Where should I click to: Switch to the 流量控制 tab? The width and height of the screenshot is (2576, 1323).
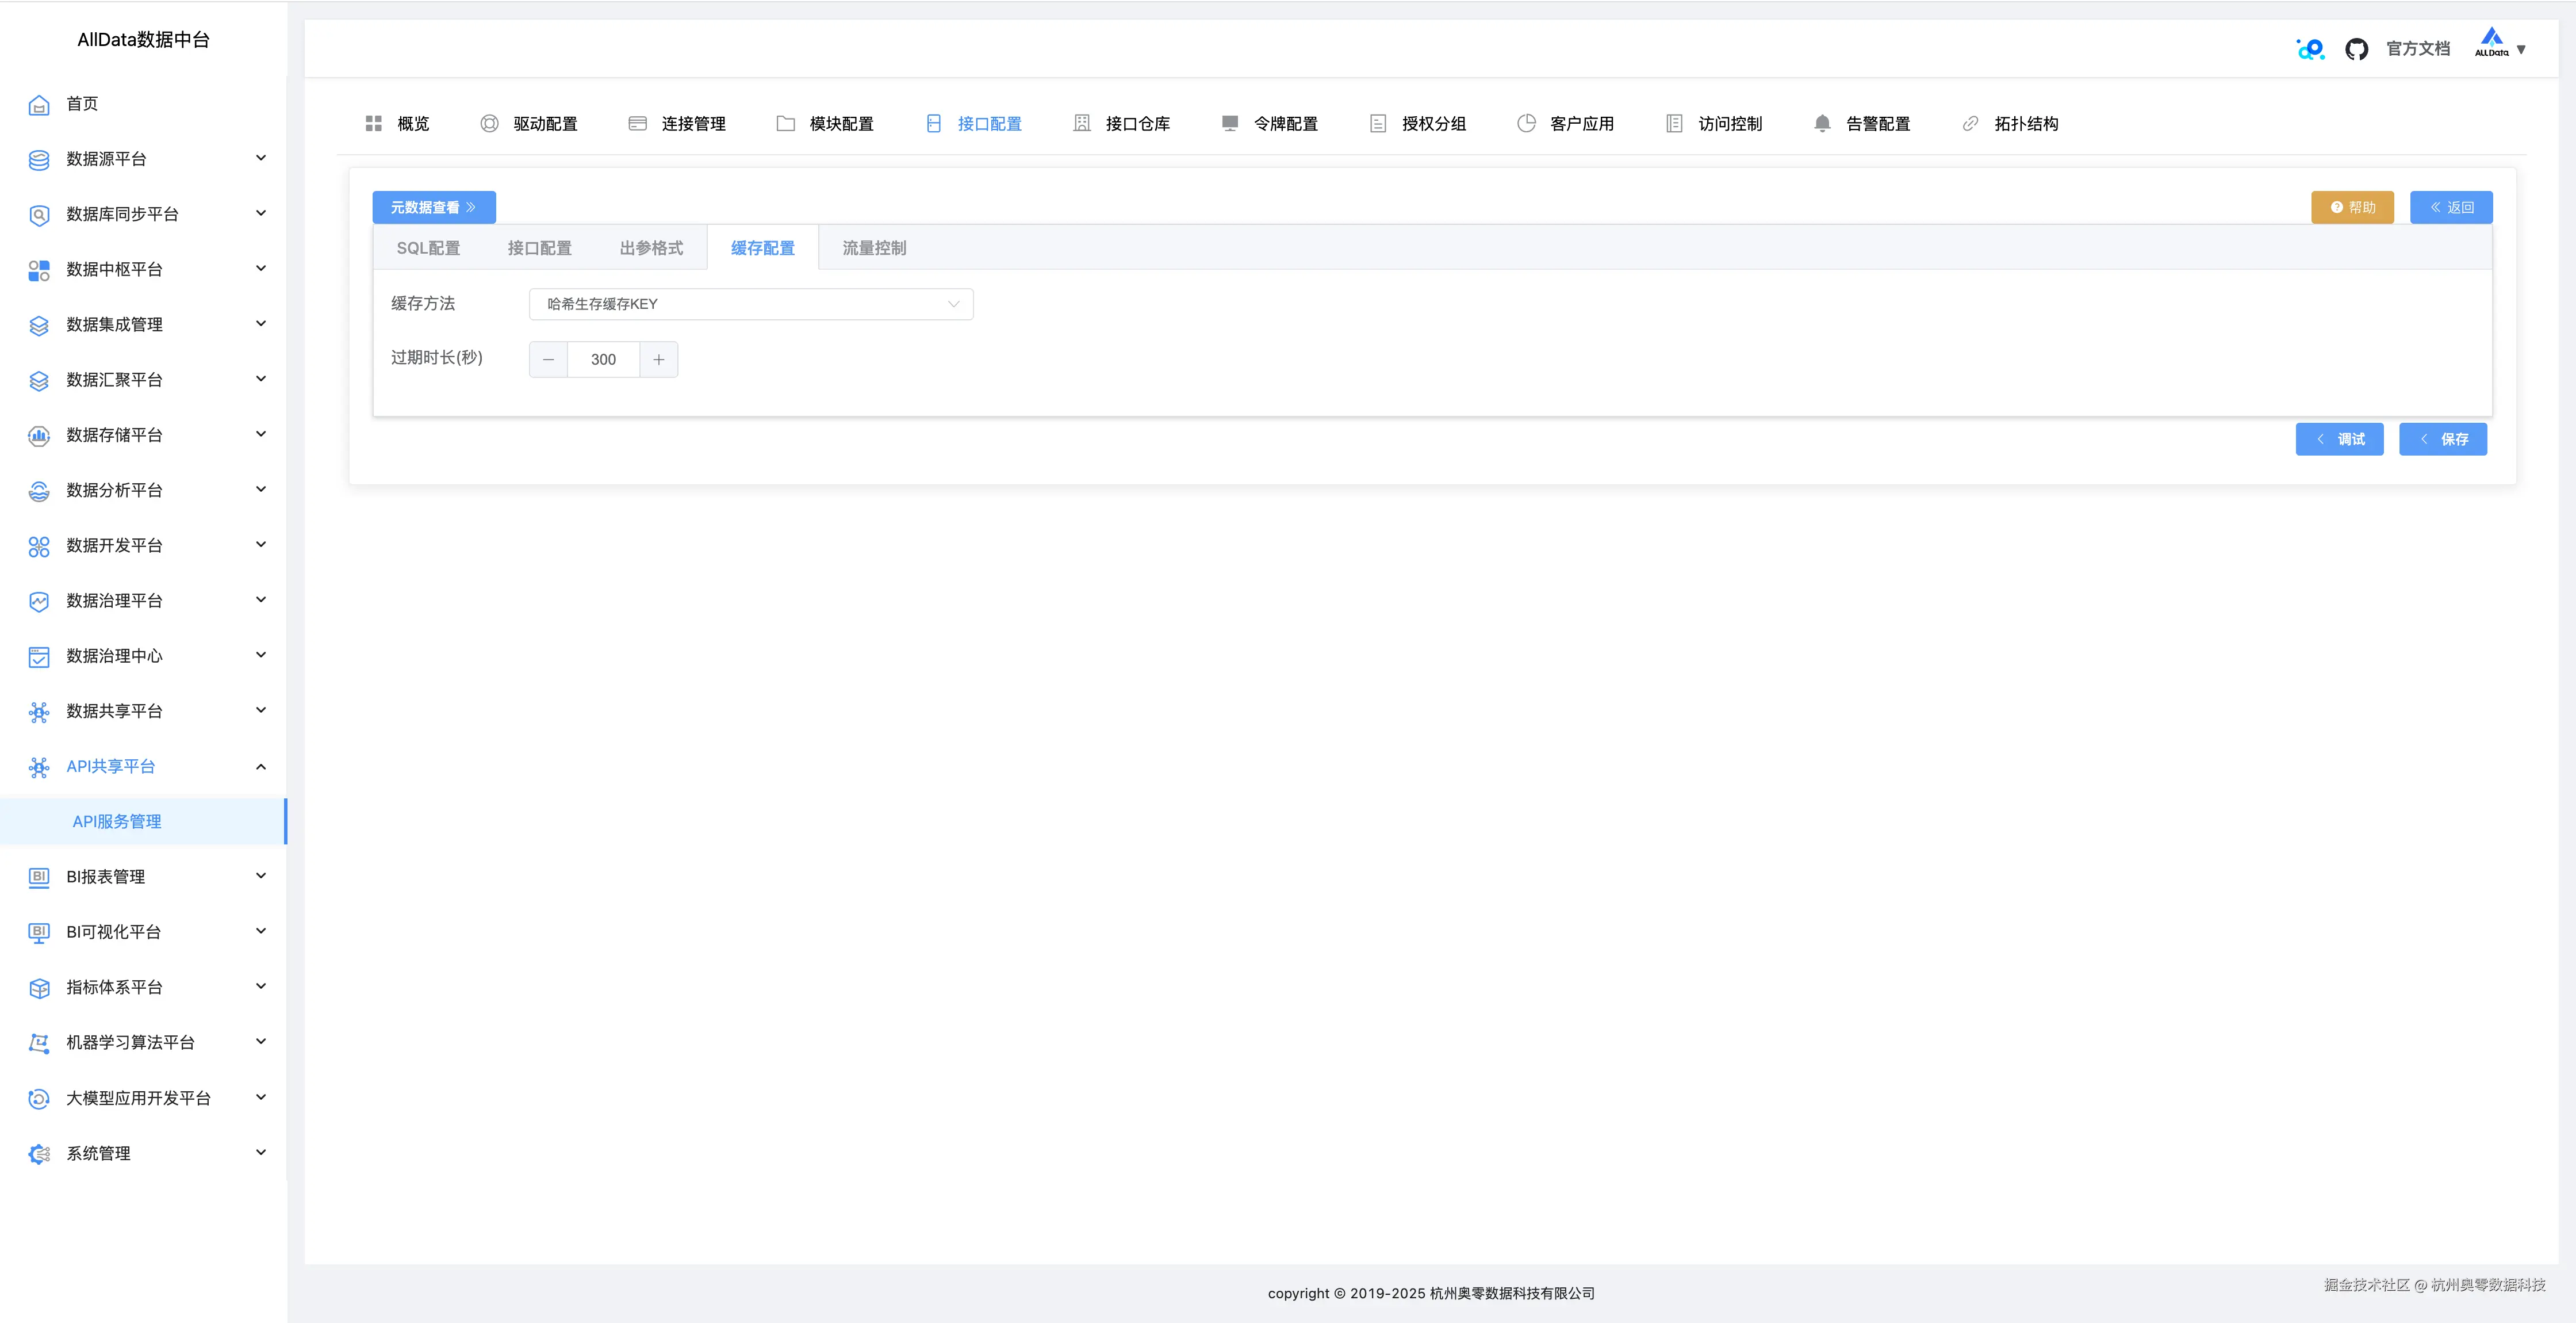873,248
